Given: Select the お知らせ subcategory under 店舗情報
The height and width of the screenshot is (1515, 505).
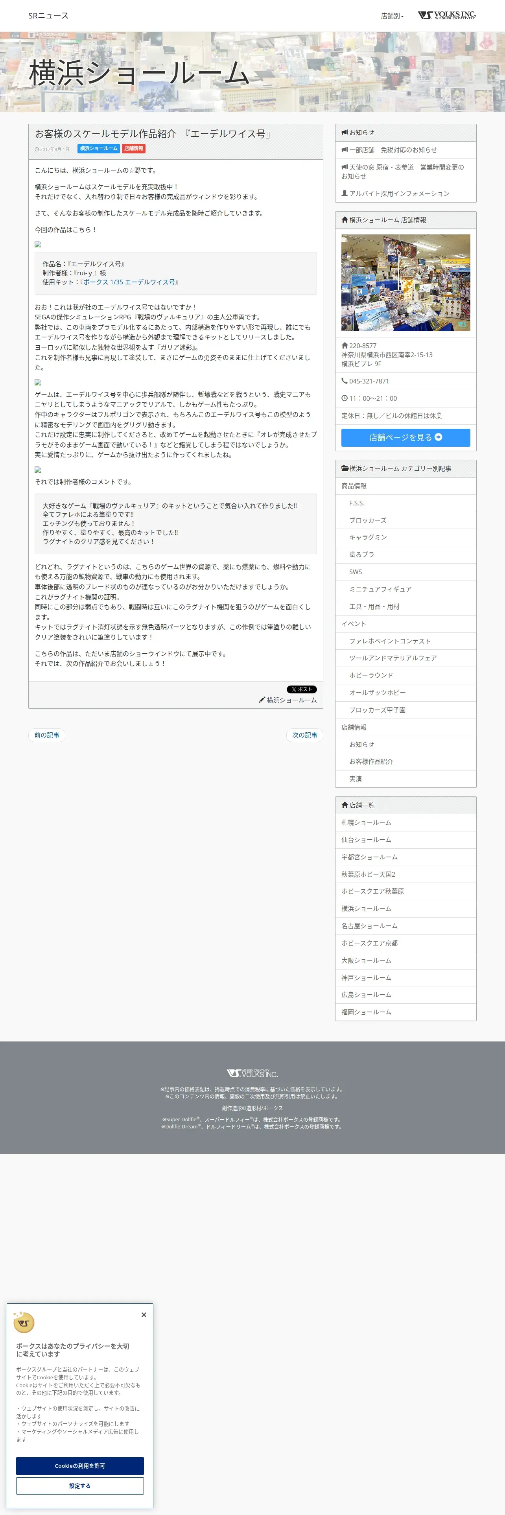Looking at the screenshot, I should (x=405, y=745).
